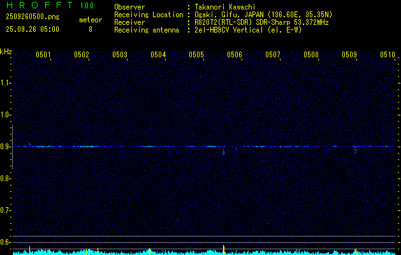Click the 0.6 kHz axis label

[5, 242]
